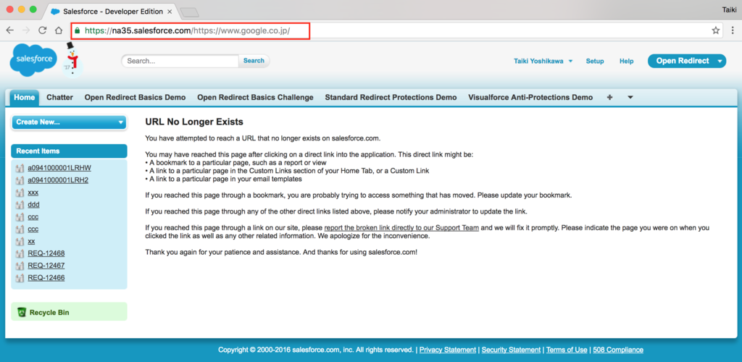Expand all tabs dropdown arrow
The image size is (742, 362).
(630, 97)
